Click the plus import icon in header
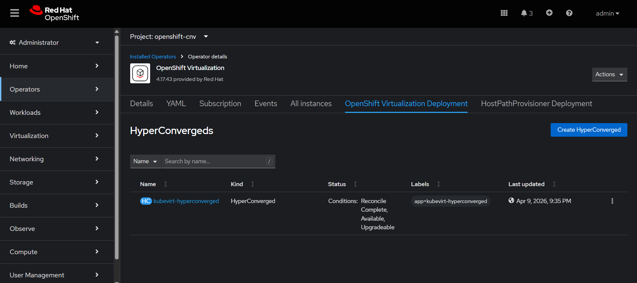The image size is (637, 283). 549,13
